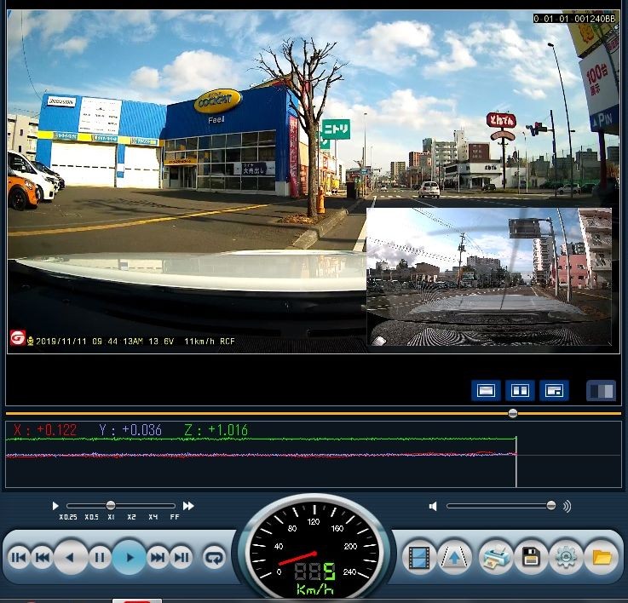
Task: Set playback speed to X0.5
Action: (x=92, y=517)
